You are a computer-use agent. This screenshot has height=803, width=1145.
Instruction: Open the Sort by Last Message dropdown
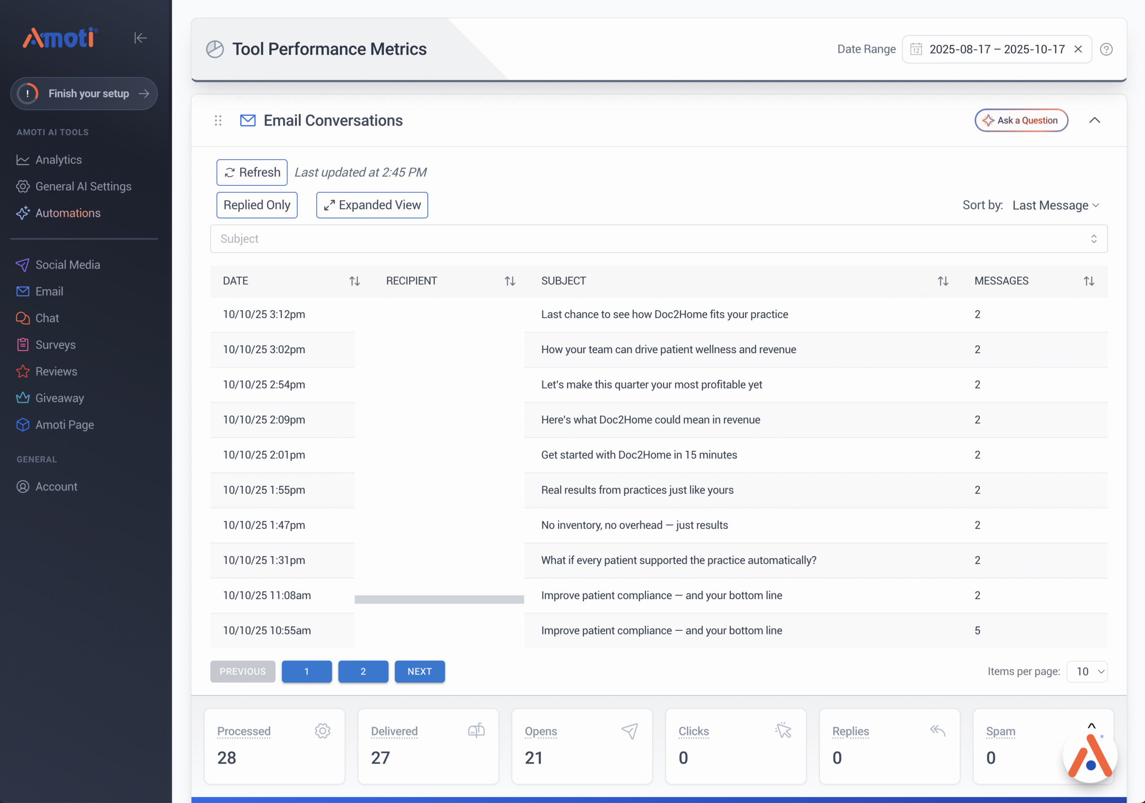(x=1055, y=205)
